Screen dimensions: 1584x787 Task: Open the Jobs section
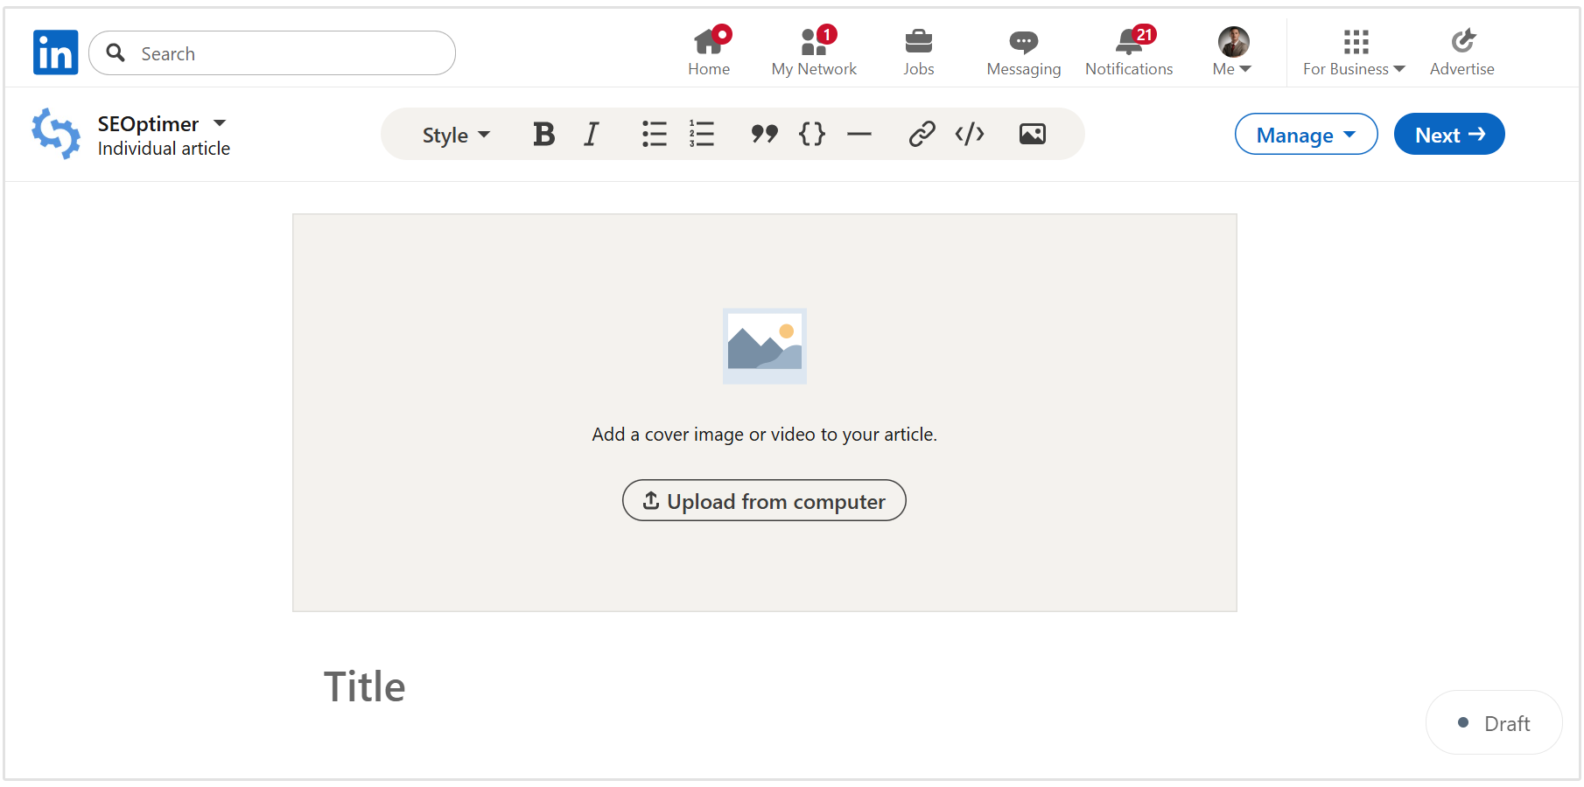click(919, 52)
